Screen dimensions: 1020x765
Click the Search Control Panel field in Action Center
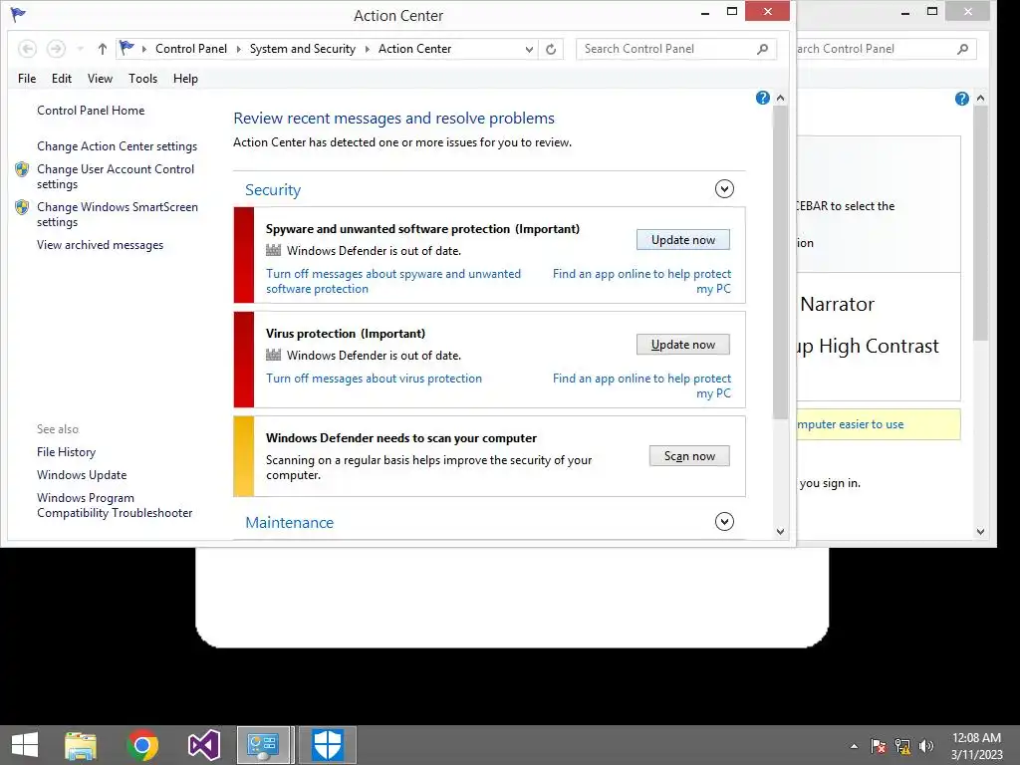pos(676,49)
